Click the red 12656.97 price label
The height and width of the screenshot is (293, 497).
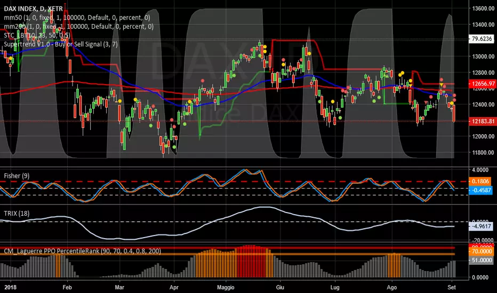(482, 84)
